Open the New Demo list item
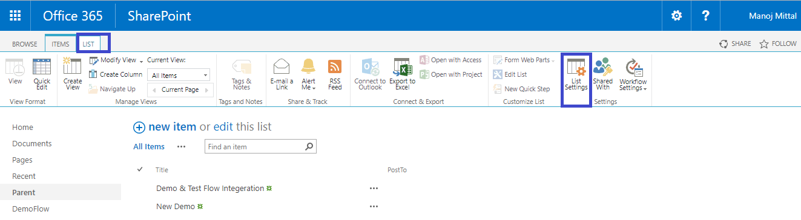 [x=176, y=207]
